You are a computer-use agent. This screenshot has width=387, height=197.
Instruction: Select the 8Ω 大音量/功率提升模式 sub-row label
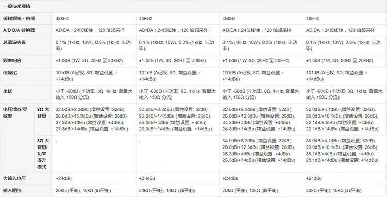click(43, 154)
